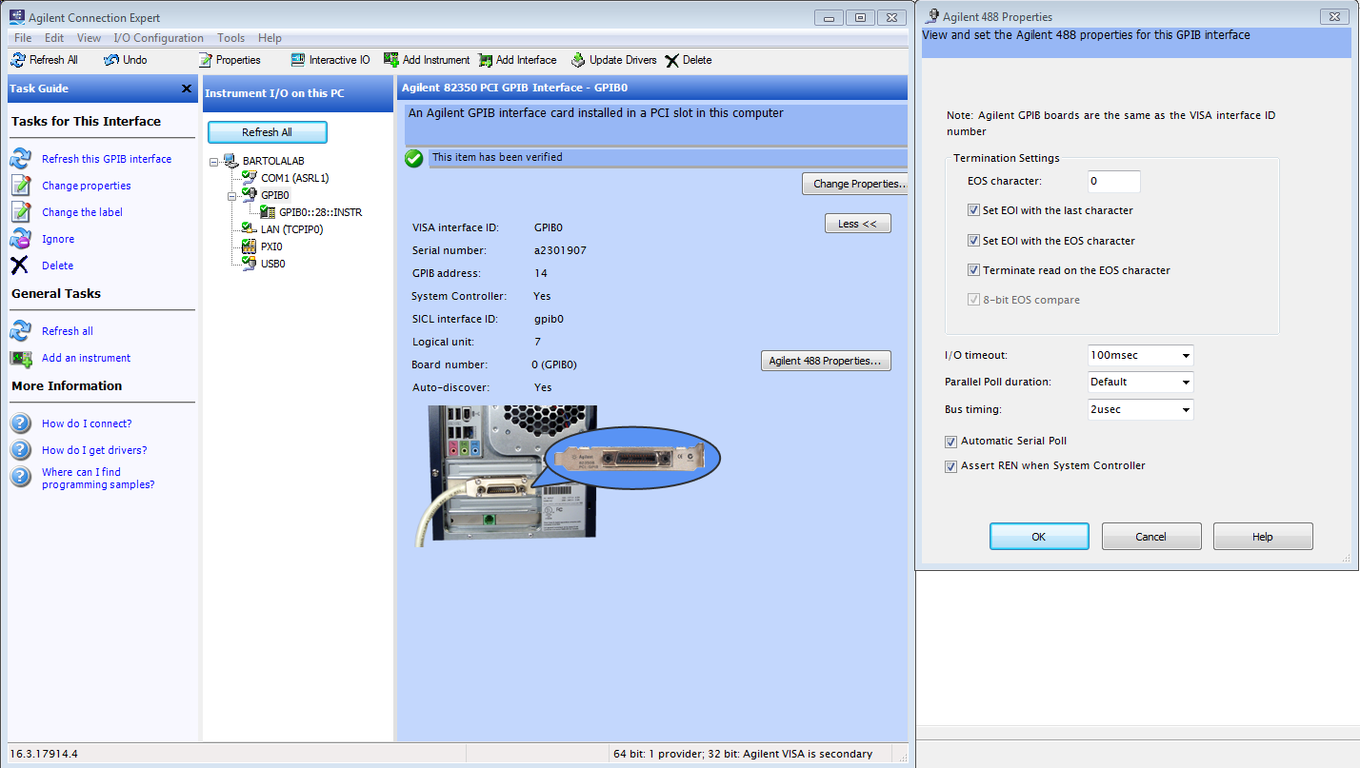Click the green verified checkmark icon

[x=413, y=158]
